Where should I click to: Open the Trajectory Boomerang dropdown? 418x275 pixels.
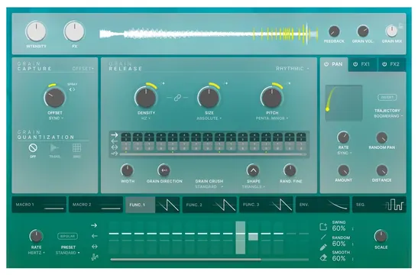coord(388,116)
